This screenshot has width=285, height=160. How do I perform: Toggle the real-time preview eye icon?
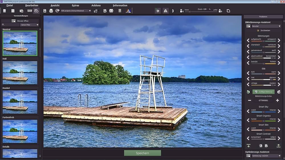(158, 11)
